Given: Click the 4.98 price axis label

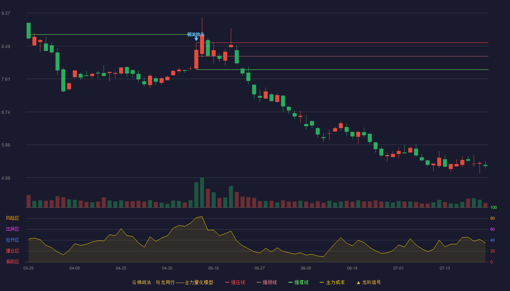Looking at the screenshot, I should (x=6, y=178).
